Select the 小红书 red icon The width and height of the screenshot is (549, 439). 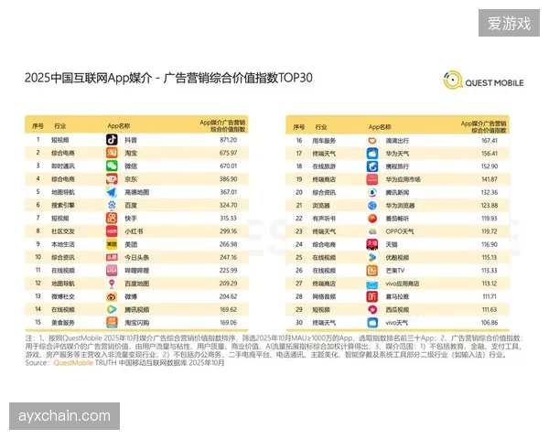tap(112, 231)
